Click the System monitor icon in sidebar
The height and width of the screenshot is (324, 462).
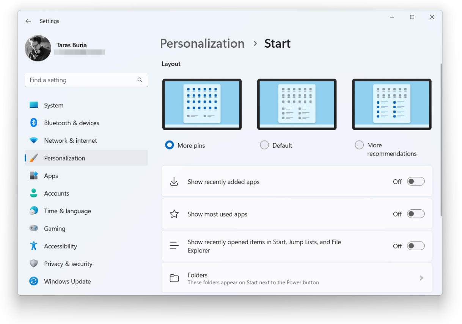34,105
